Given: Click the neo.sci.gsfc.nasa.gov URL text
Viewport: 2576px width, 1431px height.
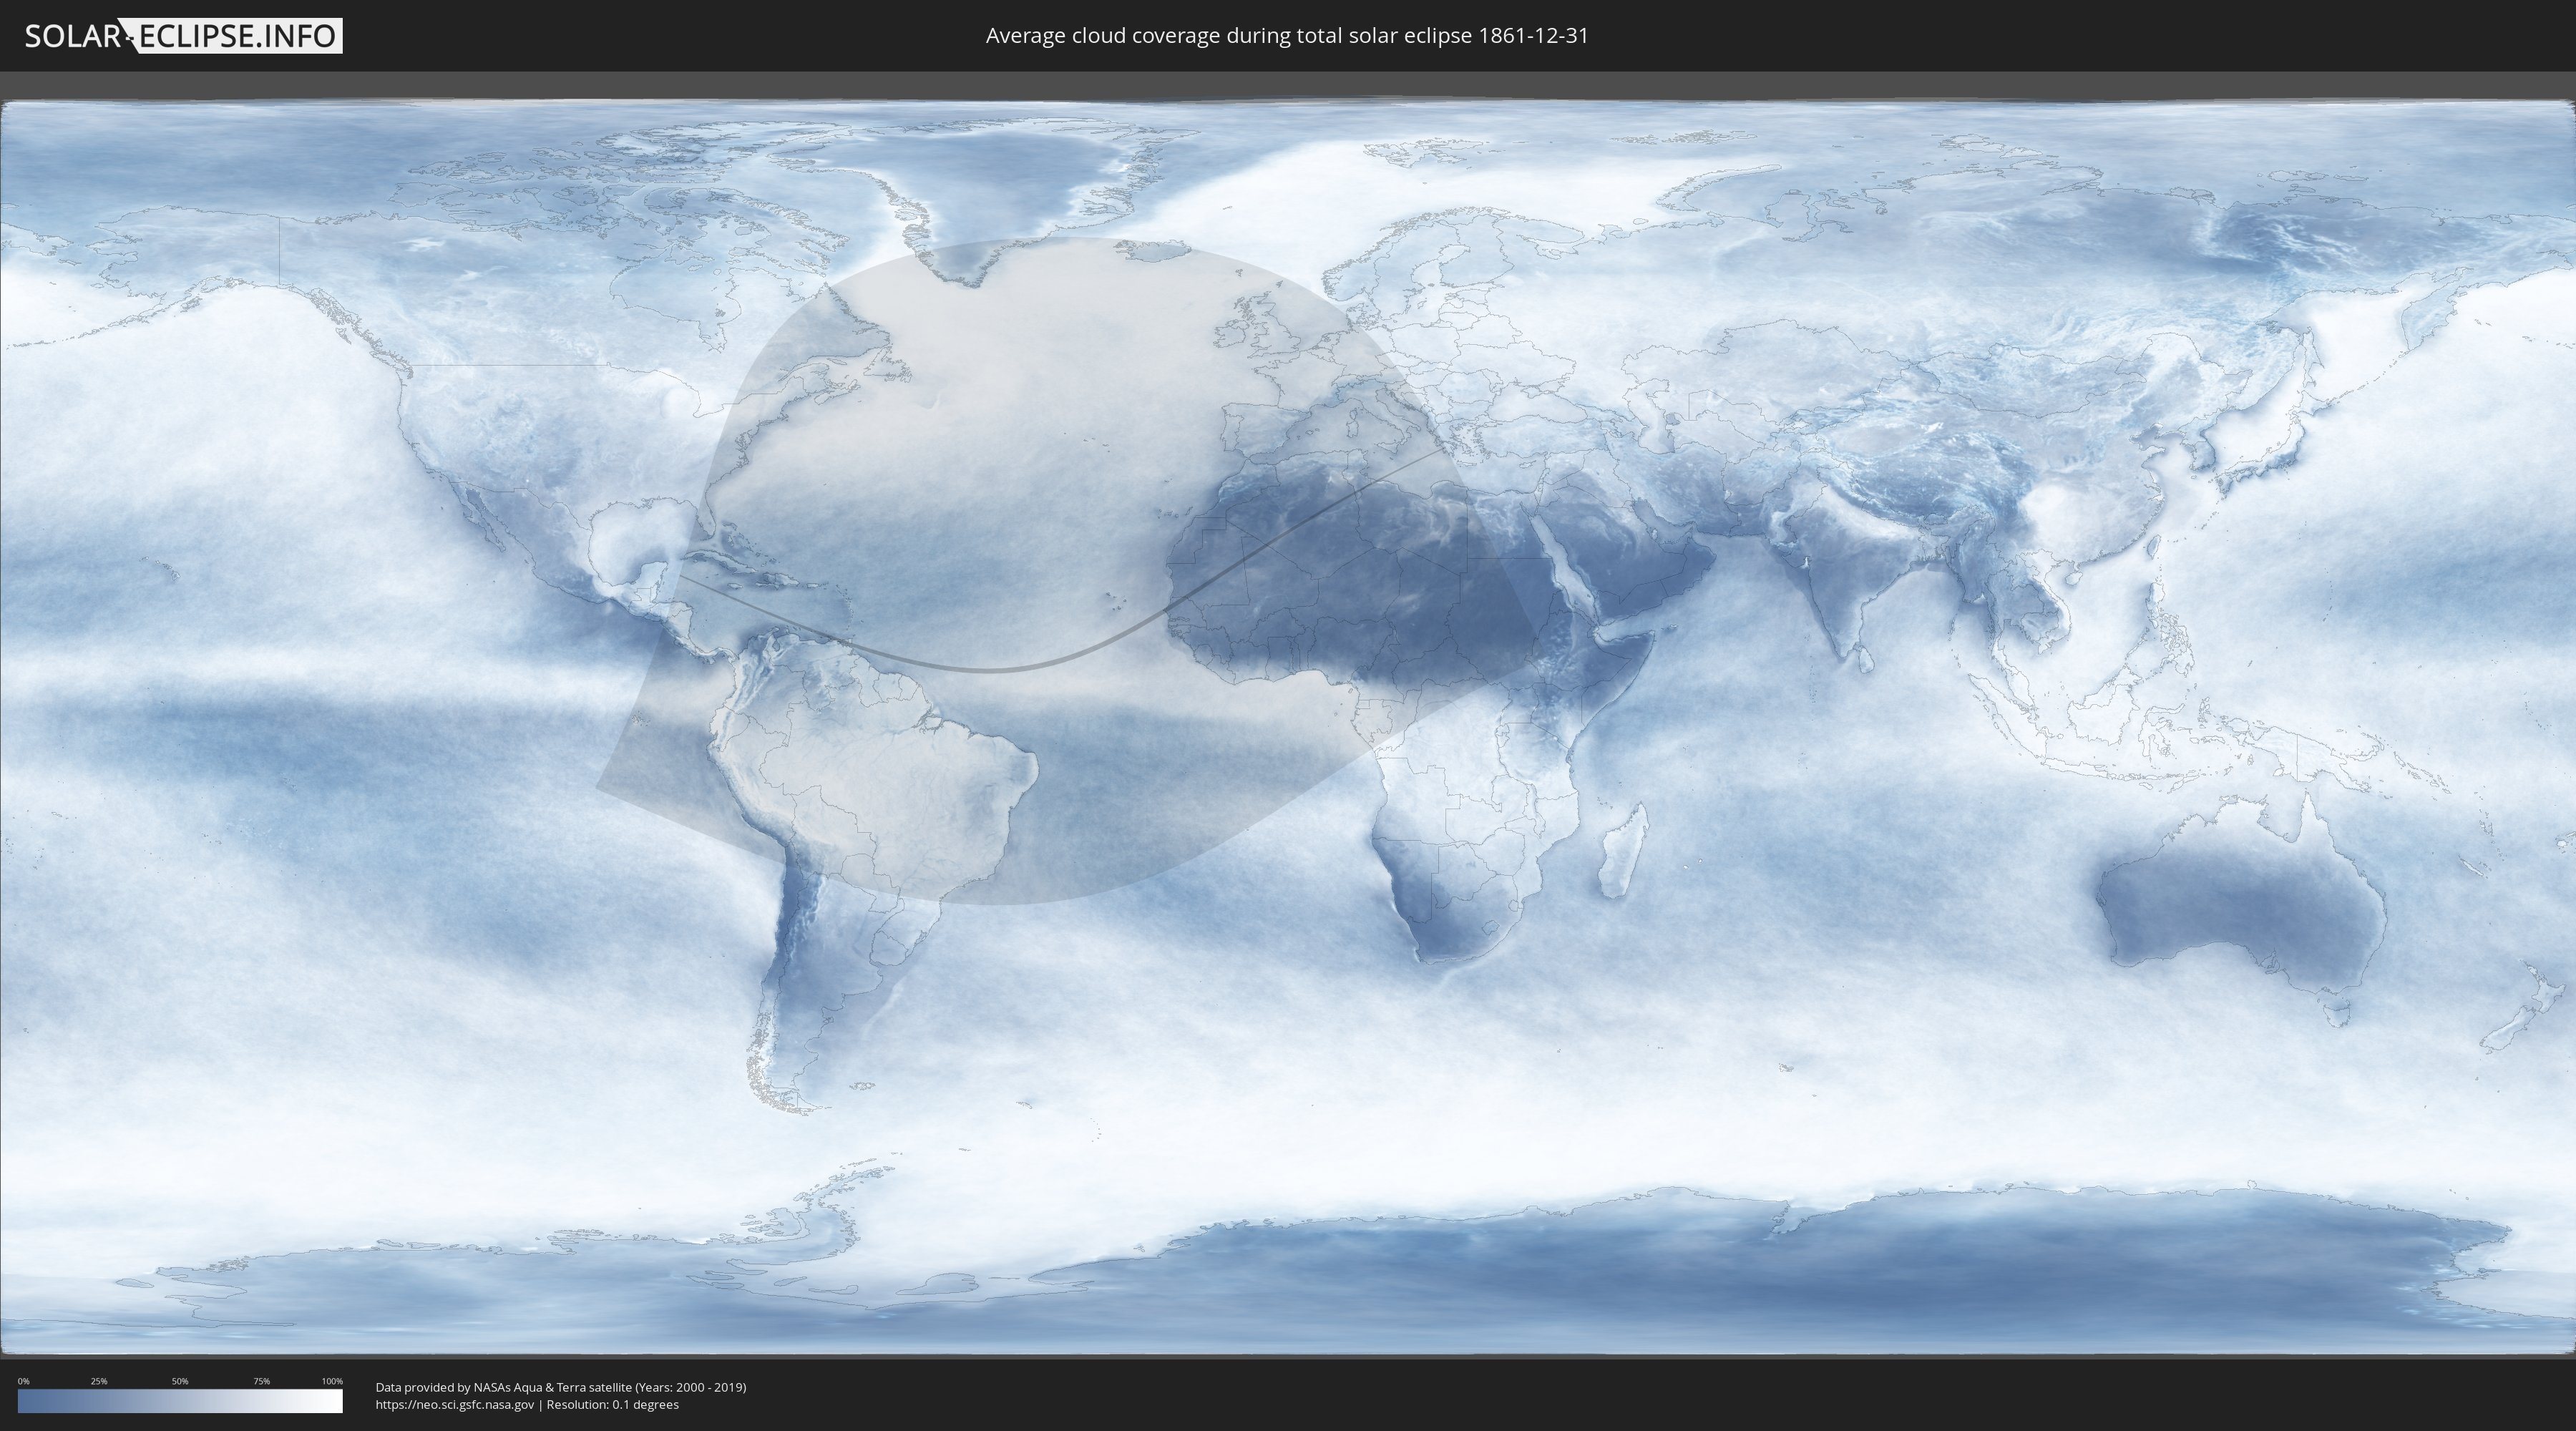Looking at the screenshot, I should pyautogui.click(x=455, y=1404).
